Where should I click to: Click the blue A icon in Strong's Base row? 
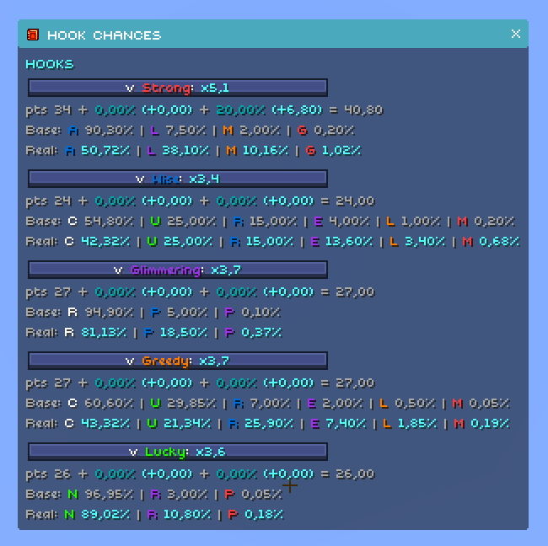click(x=73, y=131)
